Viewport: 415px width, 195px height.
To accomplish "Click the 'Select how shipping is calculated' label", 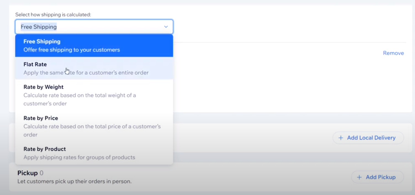I will [x=53, y=15].
